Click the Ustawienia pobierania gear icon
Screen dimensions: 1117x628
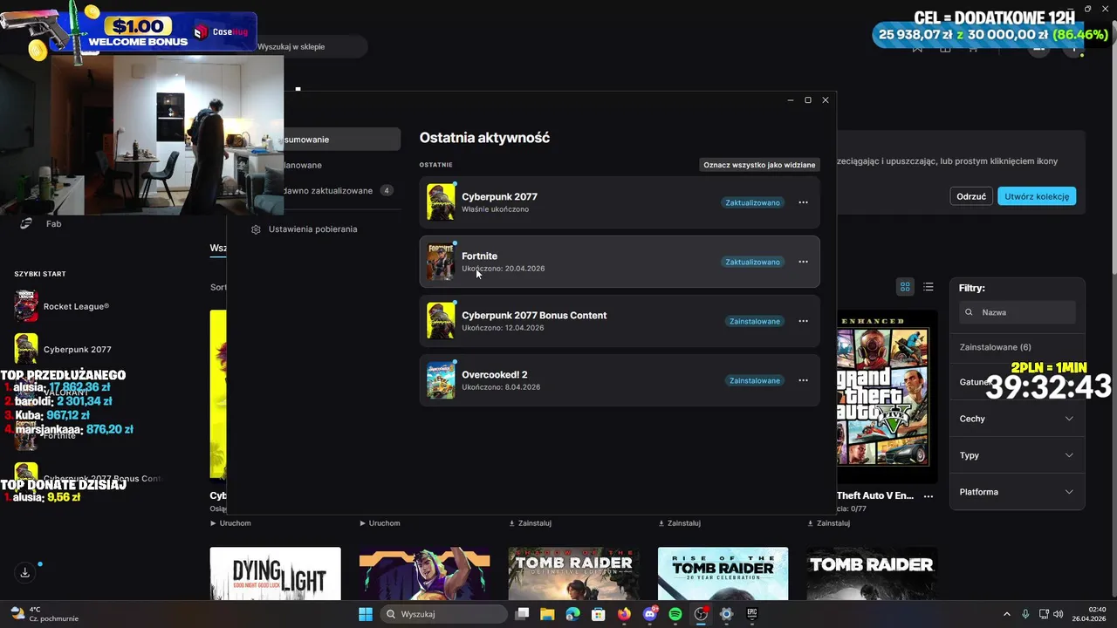pos(256,229)
